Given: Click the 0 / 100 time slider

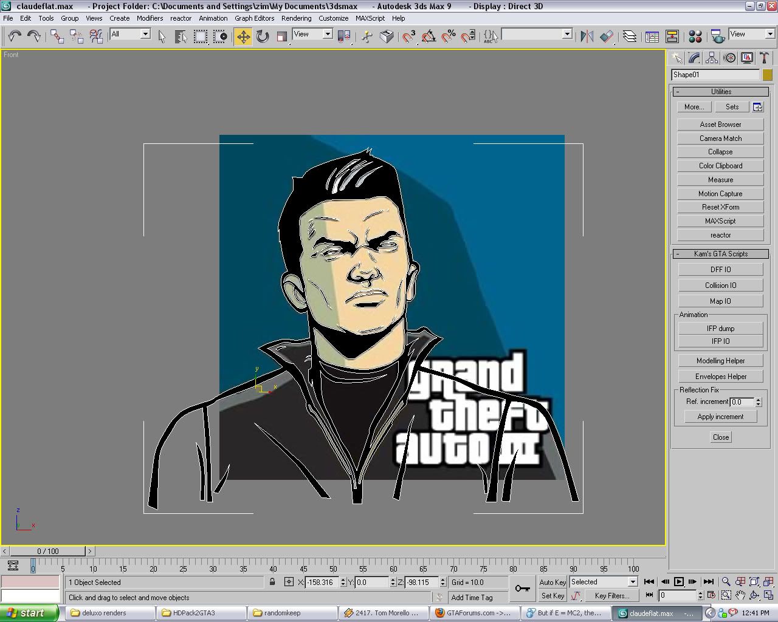Looking at the screenshot, I should click(x=48, y=552).
